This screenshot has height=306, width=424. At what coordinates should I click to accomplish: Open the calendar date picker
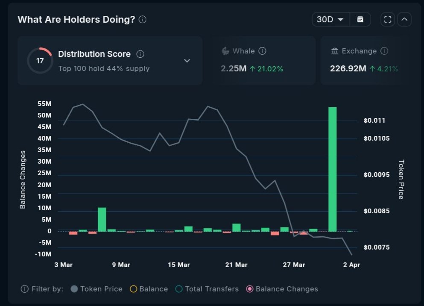coord(360,20)
